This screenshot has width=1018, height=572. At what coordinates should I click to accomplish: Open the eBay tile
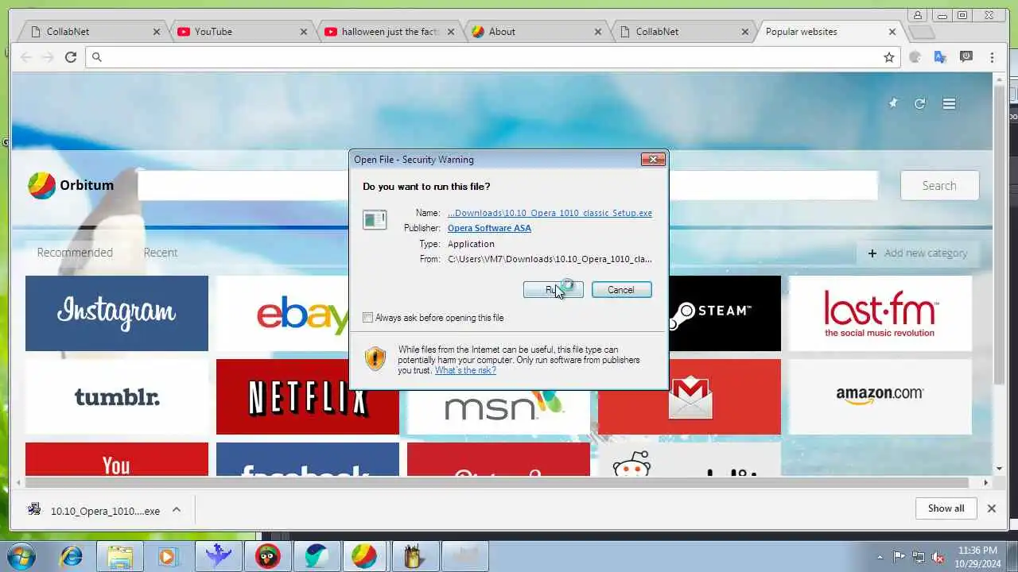click(282, 313)
